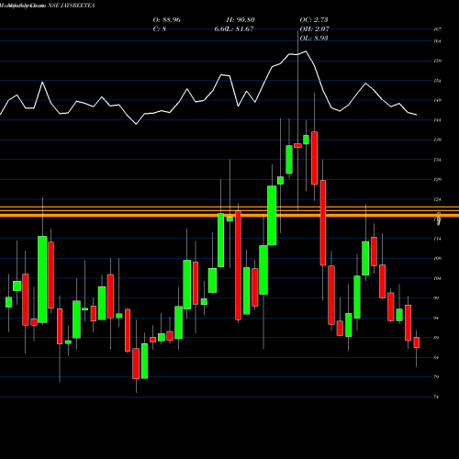Click the 134 price axis label
This screenshot has height=459, width=459.
438,160
